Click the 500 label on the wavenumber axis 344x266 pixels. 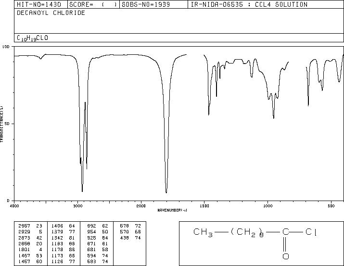(331, 206)
